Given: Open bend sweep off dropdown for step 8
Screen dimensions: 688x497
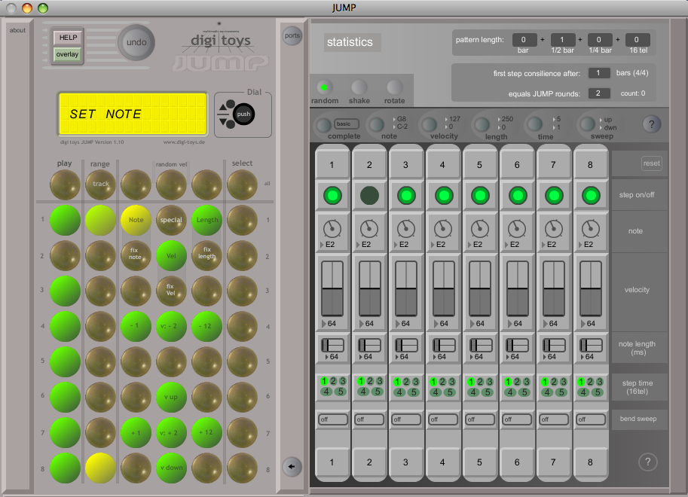Looking at the screenshot, I should (591, 419).
